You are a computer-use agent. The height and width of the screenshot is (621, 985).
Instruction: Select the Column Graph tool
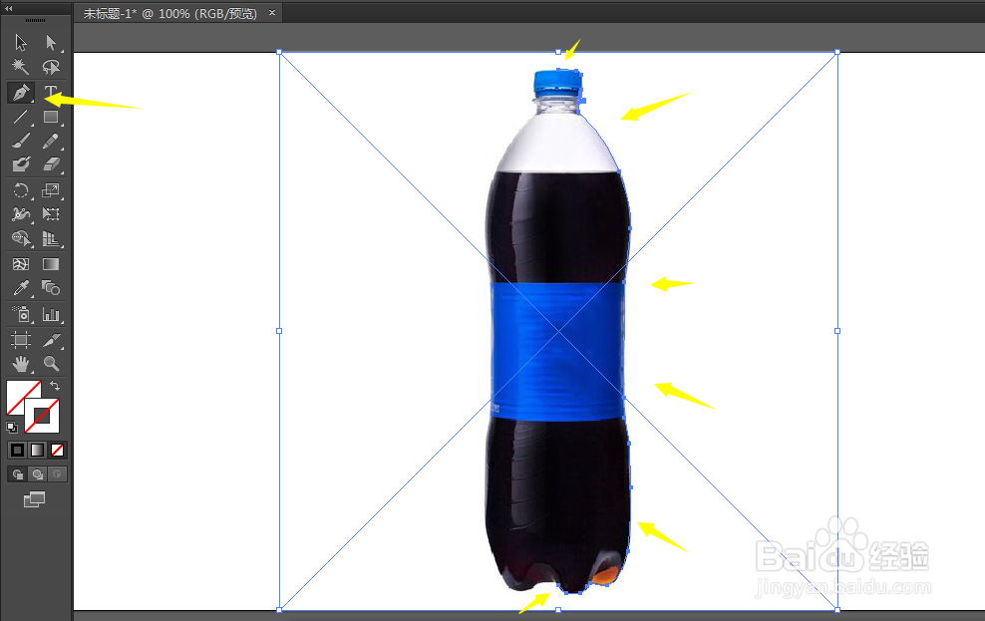coord(51,314)
